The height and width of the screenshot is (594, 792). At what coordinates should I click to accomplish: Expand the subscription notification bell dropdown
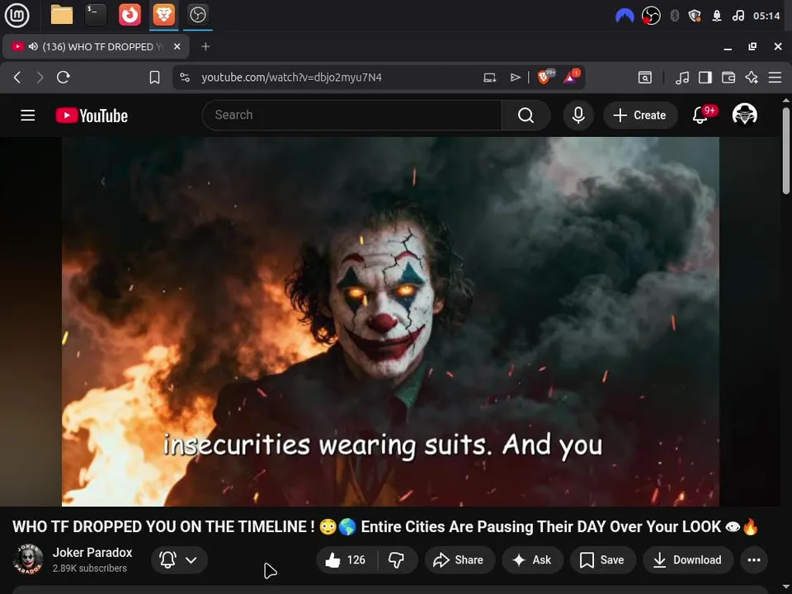pyautogui.click(x=179, y=559)
